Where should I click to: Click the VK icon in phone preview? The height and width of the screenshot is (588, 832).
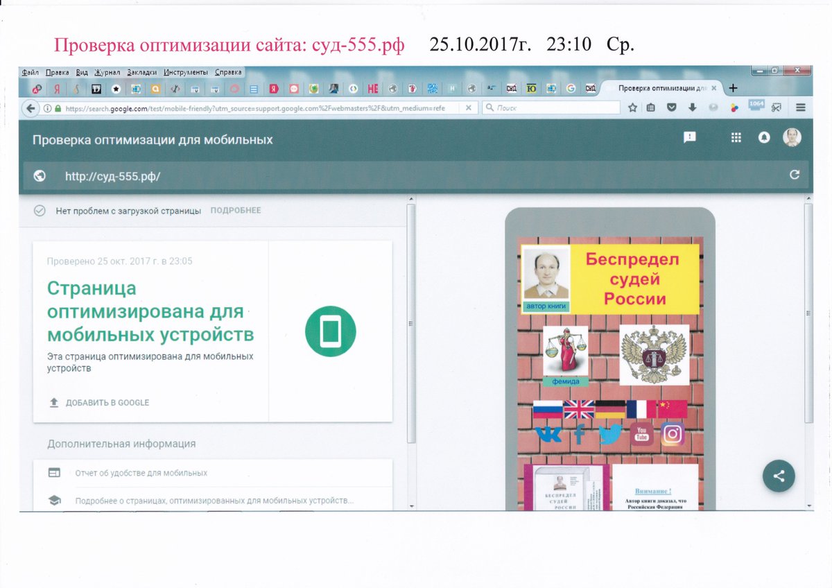pyautogui.click(x=549, y=435)
